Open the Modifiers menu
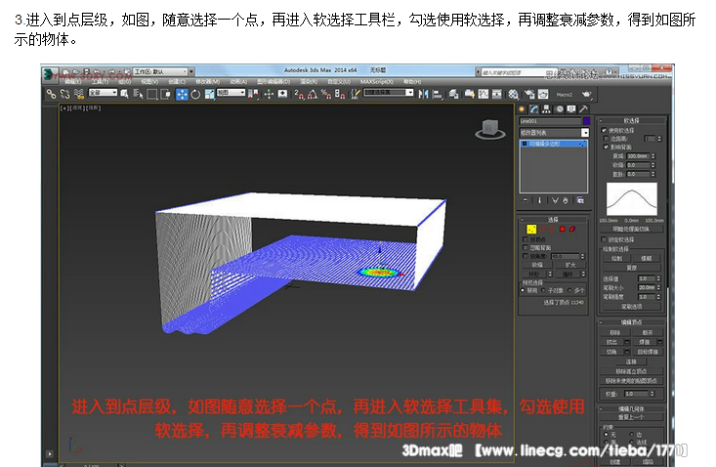 [x=207, y=82]
